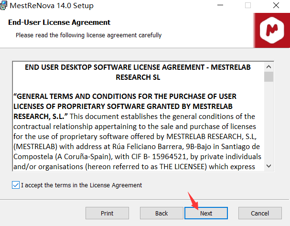Click 'I accept the terms in the License Agreement' label
Image resolution: width=290 pixels, height=226 pixels.
(81, 185)
